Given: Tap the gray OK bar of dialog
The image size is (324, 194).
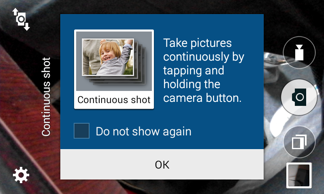Looking at the screenshot, I should click(x=162, y=164).
